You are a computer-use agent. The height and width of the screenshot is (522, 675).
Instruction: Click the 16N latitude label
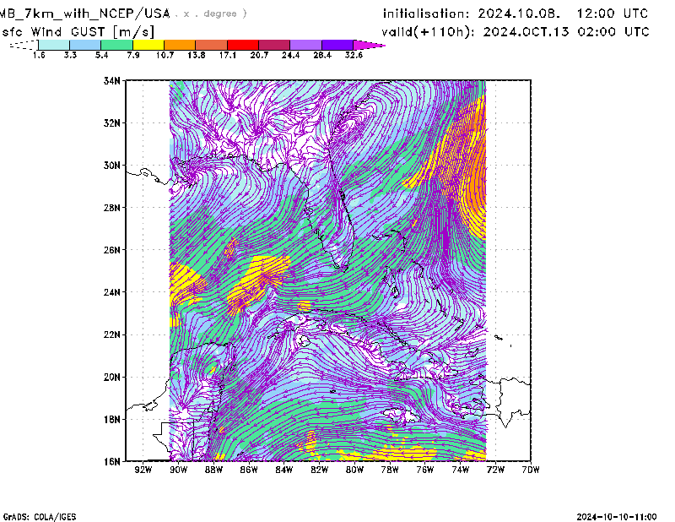[x=112, y=461]
